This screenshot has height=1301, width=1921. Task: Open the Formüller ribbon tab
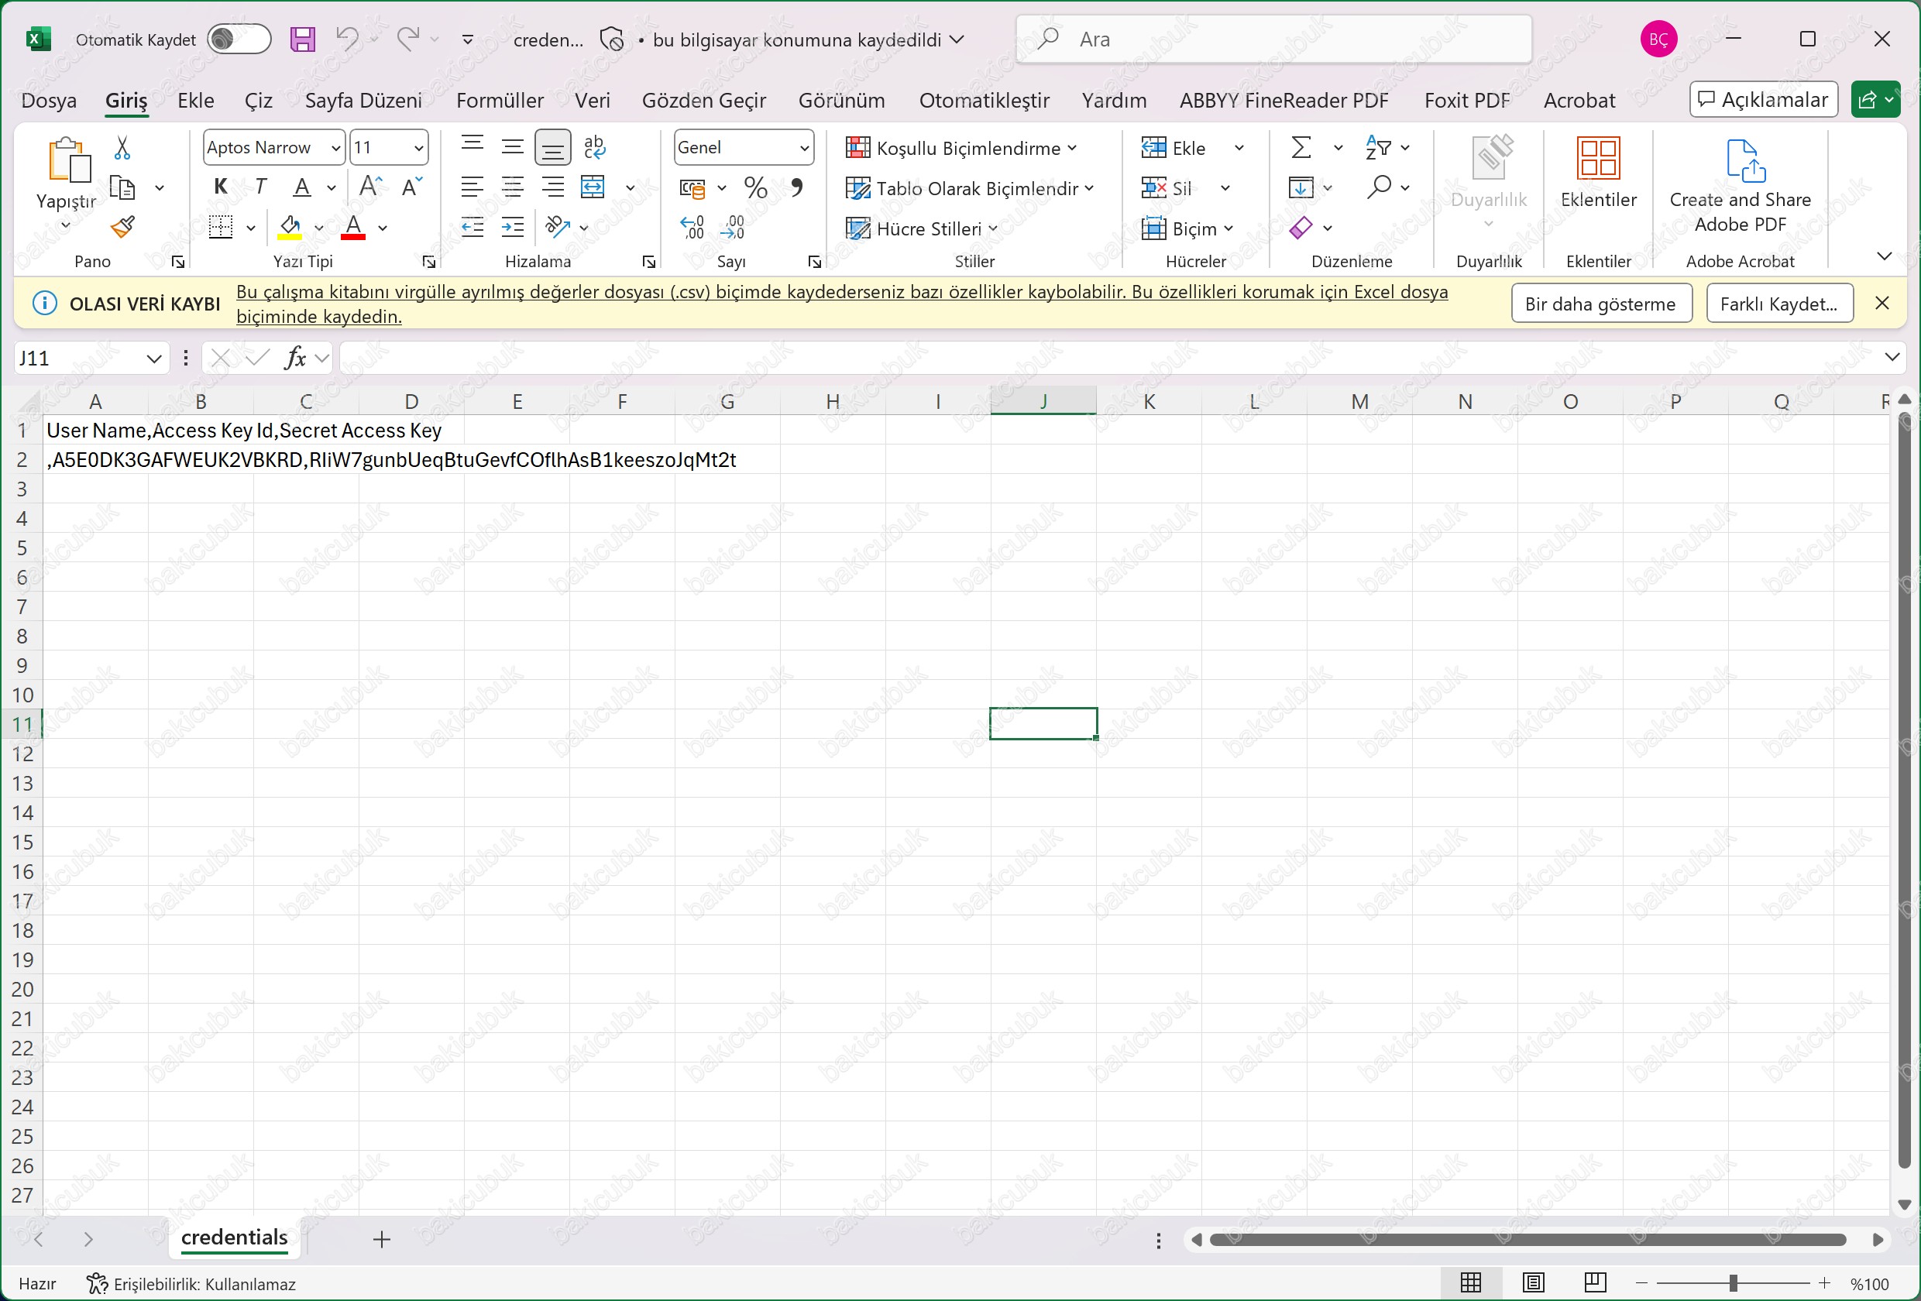[x=500, y=100]
